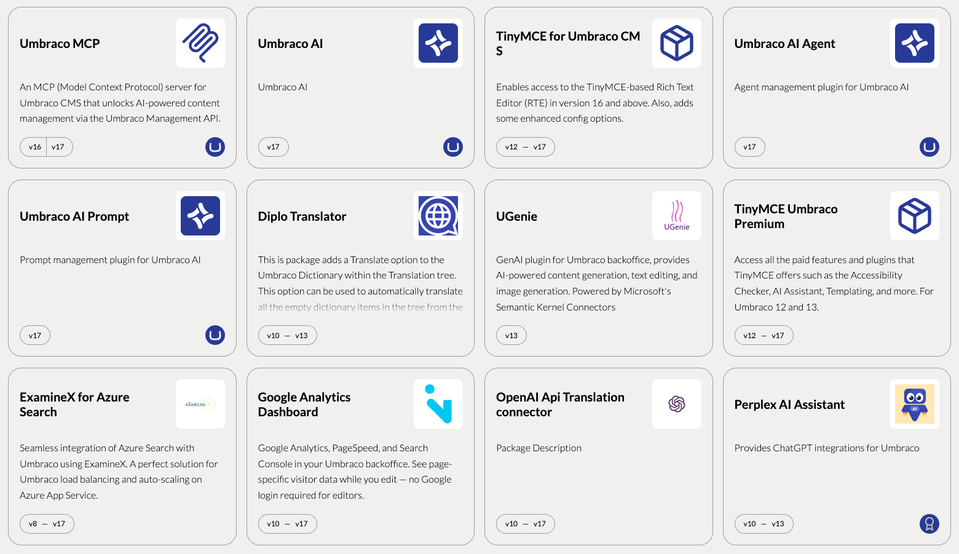The width and height of the screenshot is (959, 554).
Task: Open the OpenAI Api Translation connector title
Action: tap(560, 405)
